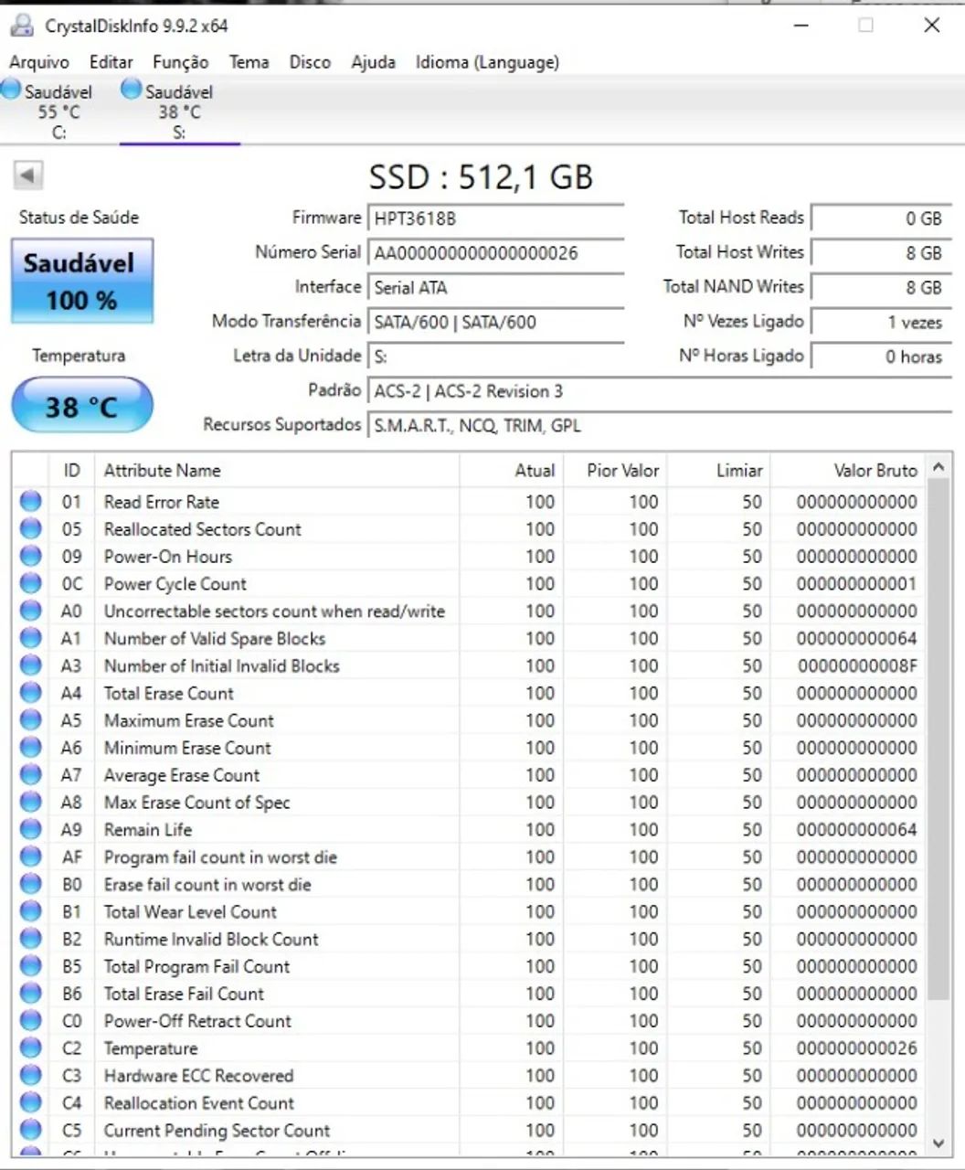965x1170 pixels.
Task: Click the Letra da Unidade field S:
Action: point(495,356)
